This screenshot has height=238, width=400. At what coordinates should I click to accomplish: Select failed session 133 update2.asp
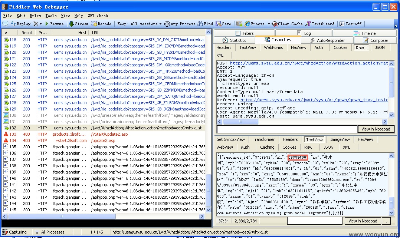pos(104,134)
